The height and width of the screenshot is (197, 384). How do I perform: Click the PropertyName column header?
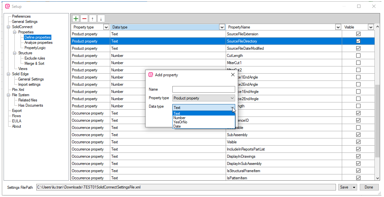pos(281,27)
